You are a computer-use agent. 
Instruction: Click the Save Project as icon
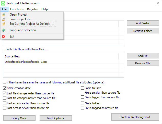[3, 19]
